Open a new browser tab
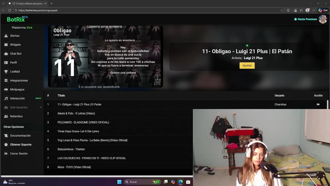Viewport: 330px width, 186px height. click(x=52, y=4)
